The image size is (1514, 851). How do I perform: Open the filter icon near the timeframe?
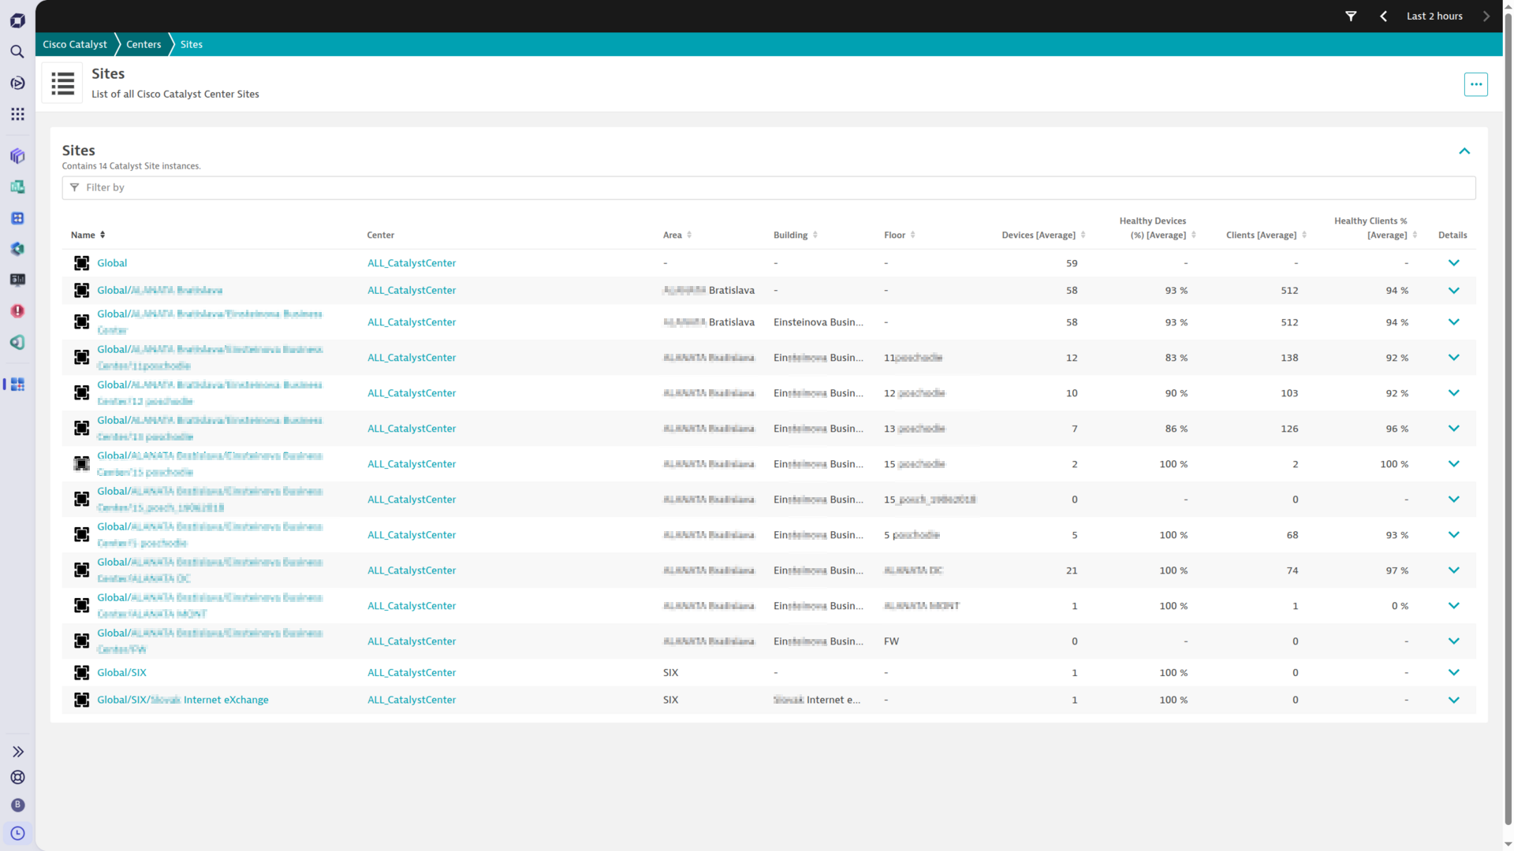1351,16
